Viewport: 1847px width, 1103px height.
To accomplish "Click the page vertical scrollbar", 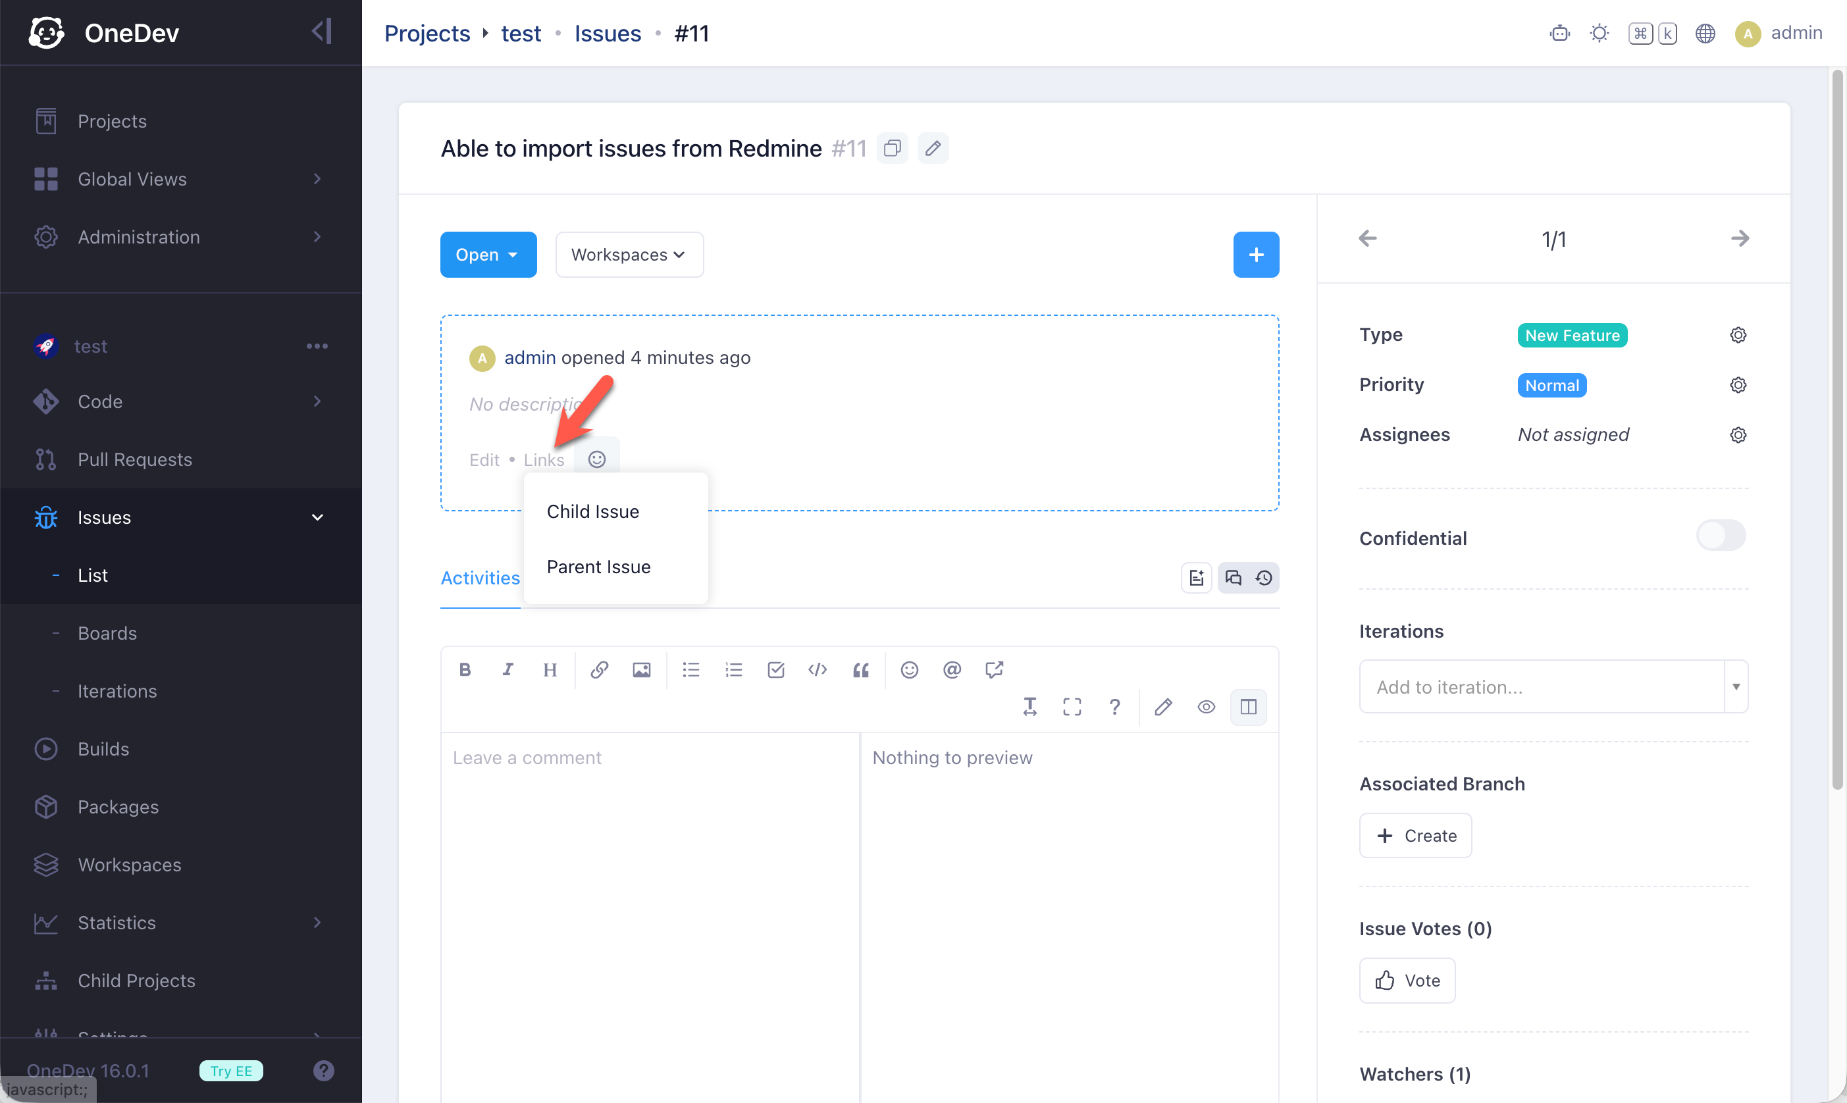I will (1836, 430).
